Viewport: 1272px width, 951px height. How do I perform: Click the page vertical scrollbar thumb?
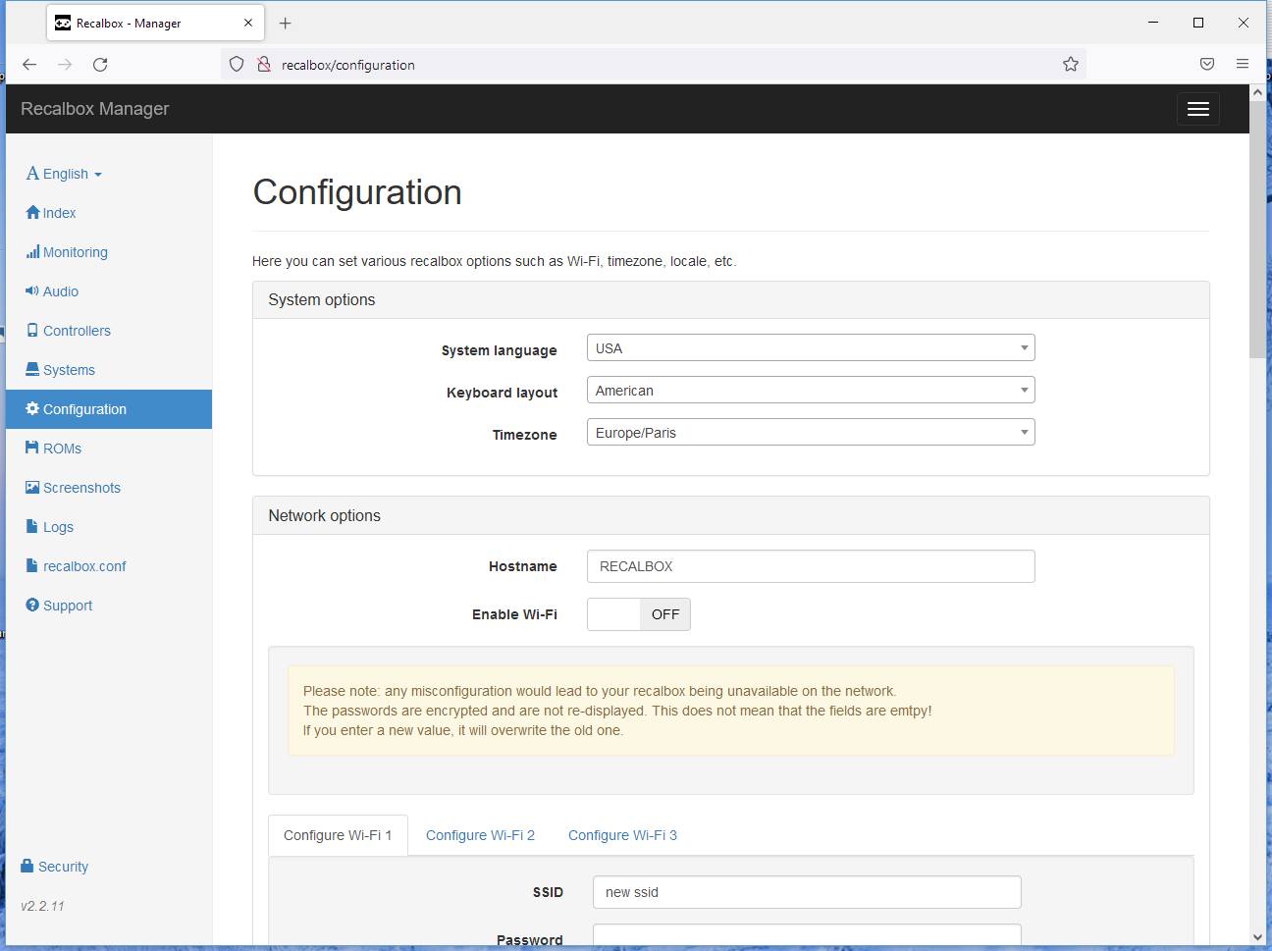click(x=1257, y=229)
